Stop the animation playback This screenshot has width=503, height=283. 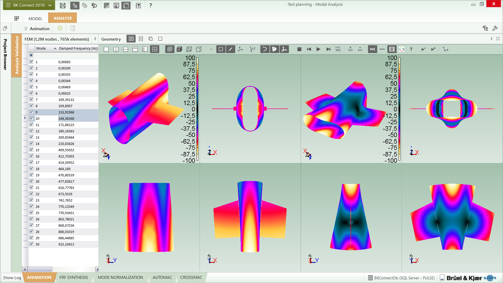(x=299, y=49)
